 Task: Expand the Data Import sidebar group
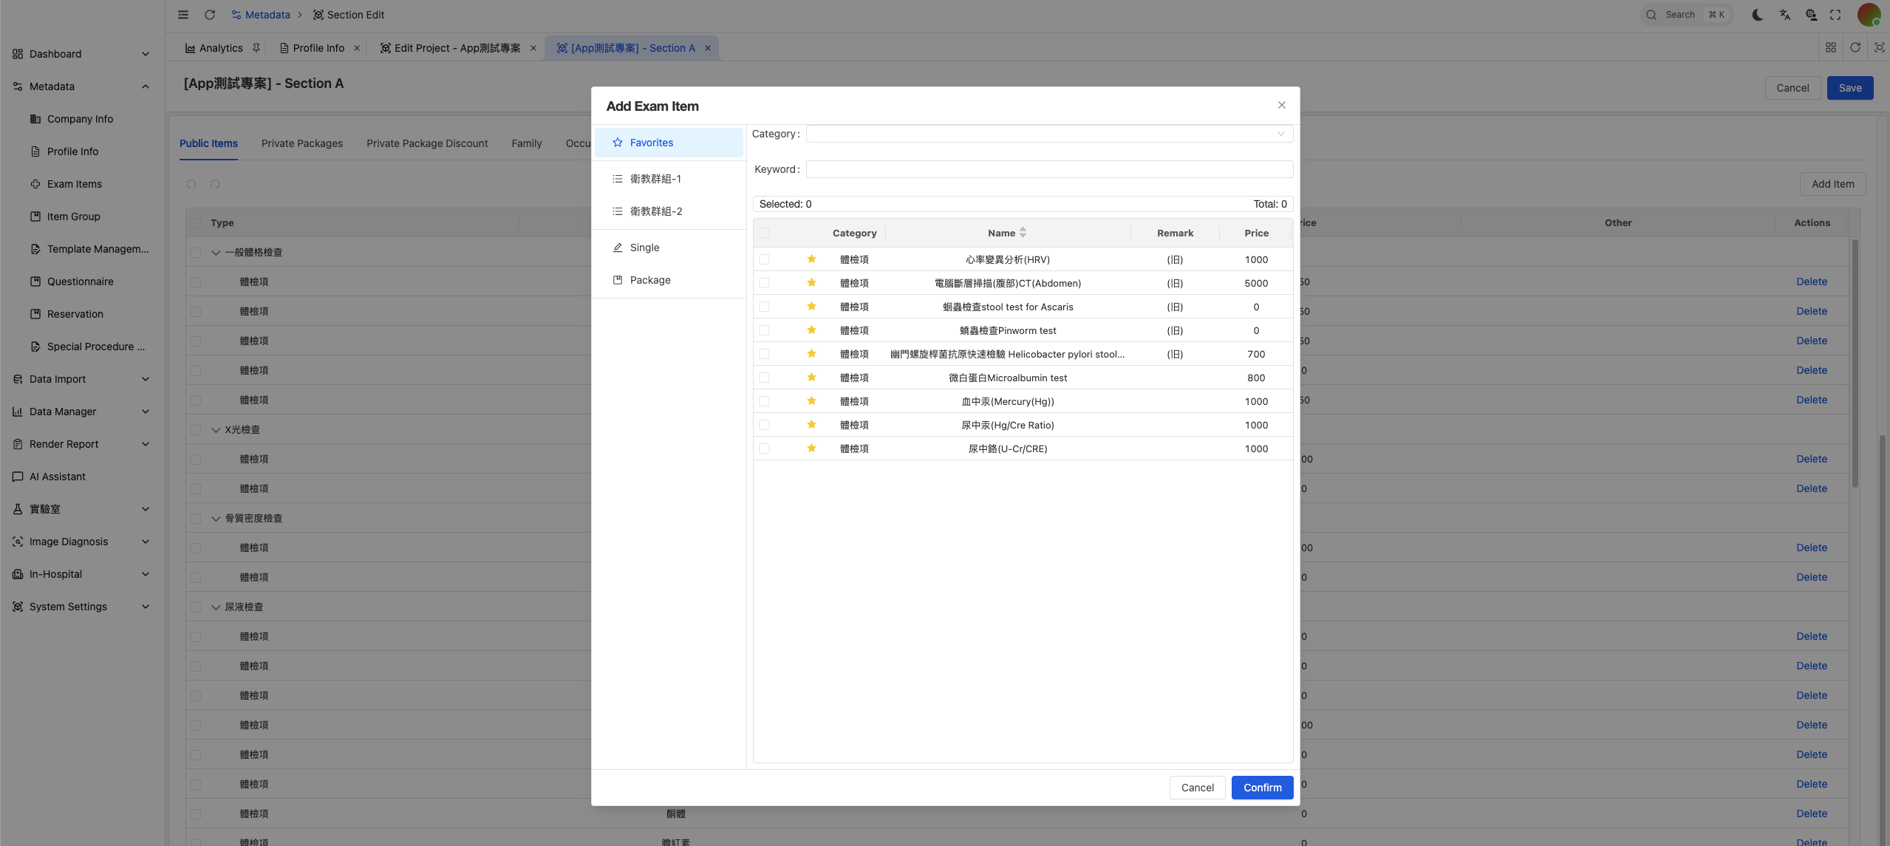pyautogui.click(x=146, y=379)
